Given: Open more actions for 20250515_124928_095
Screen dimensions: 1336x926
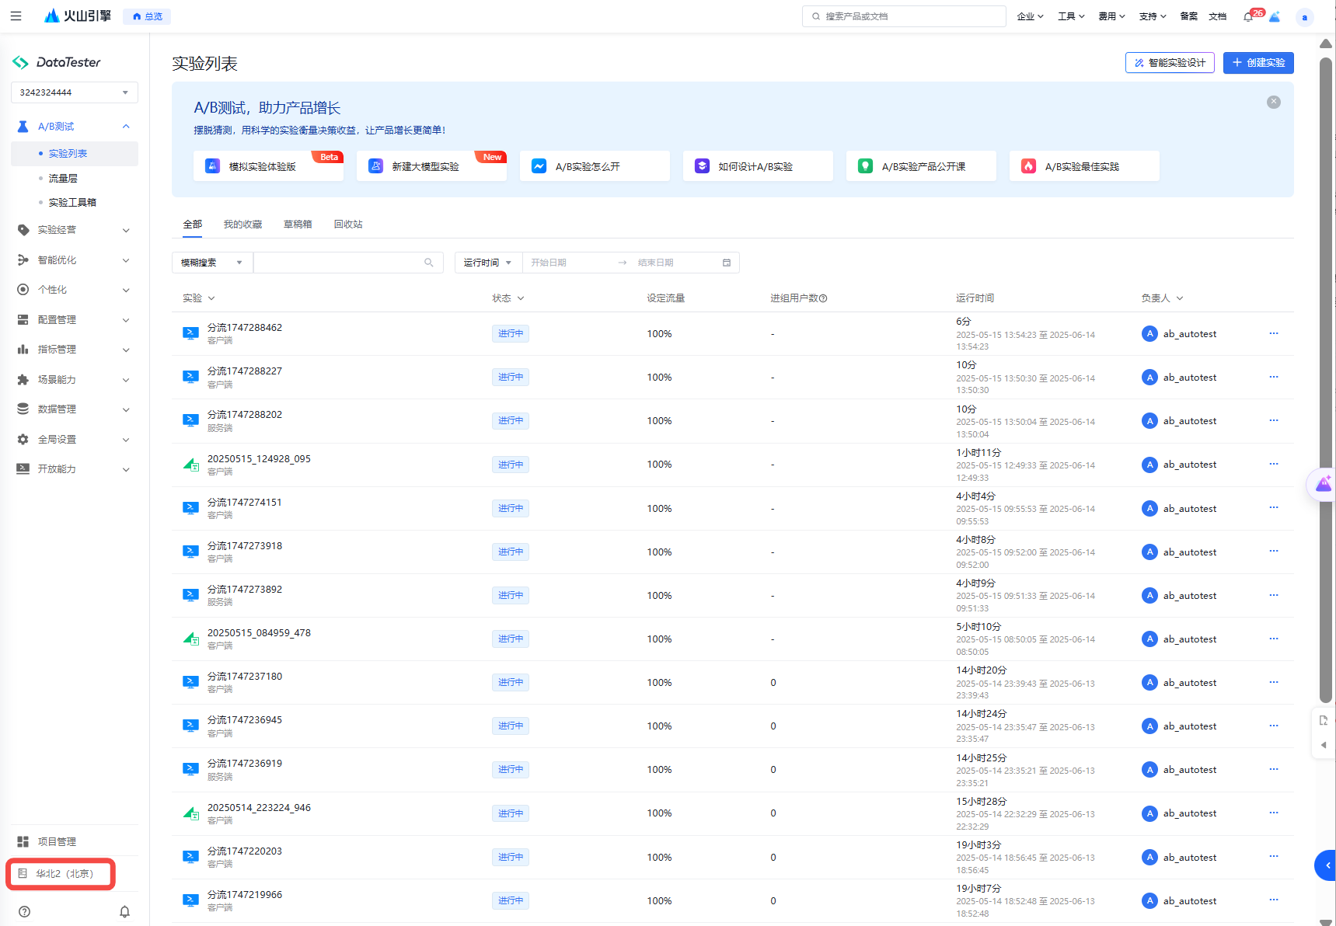Looking at the screenshot, I should tap(1274, 464).
